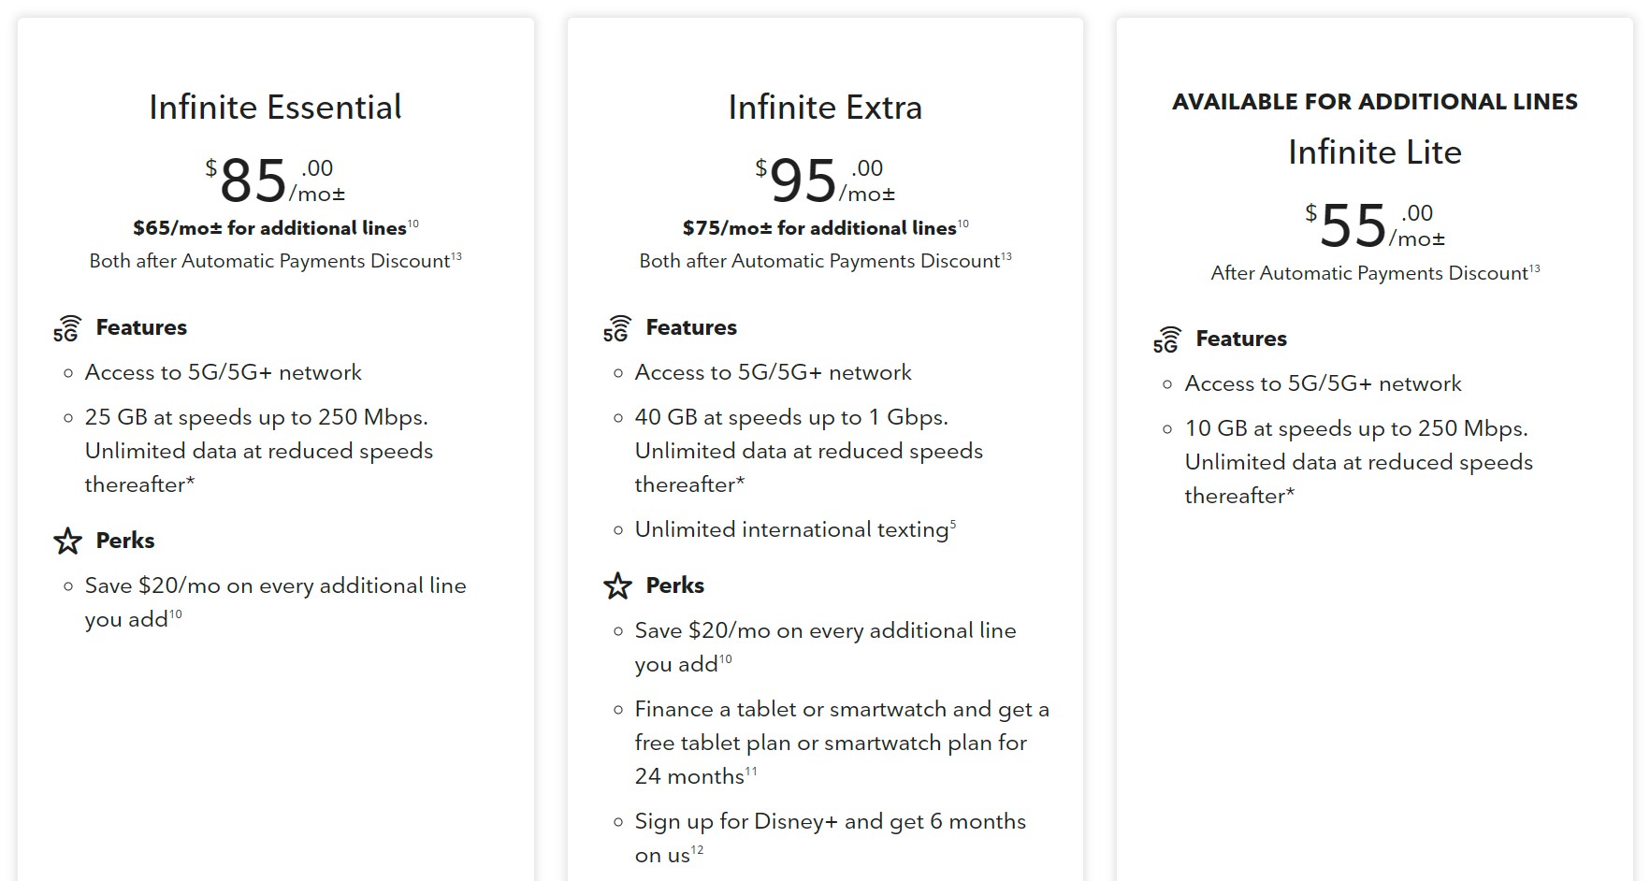The height and width of the screenshot is (881, 1650).
Task: Click the $95.00/mo price on Extra
Action: 825,181
